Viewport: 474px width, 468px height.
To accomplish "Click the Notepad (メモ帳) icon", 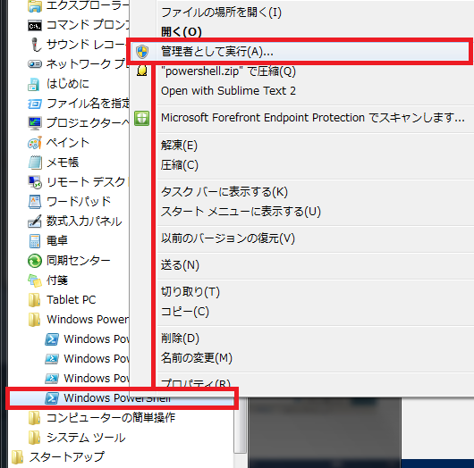I will [35, 163].
